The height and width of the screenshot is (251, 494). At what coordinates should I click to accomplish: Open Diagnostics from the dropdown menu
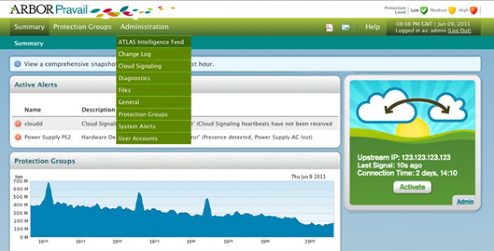pyautogui.click(x=153, y=78)
